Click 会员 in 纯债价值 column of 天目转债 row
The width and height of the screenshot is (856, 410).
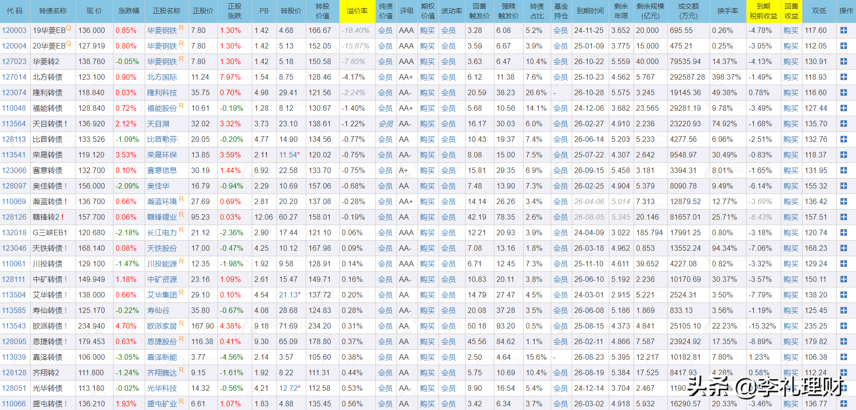pos(385,124)
